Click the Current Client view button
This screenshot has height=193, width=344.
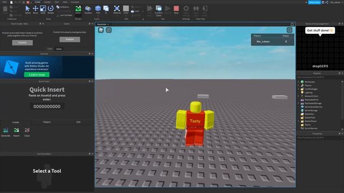tap(159, 11)
